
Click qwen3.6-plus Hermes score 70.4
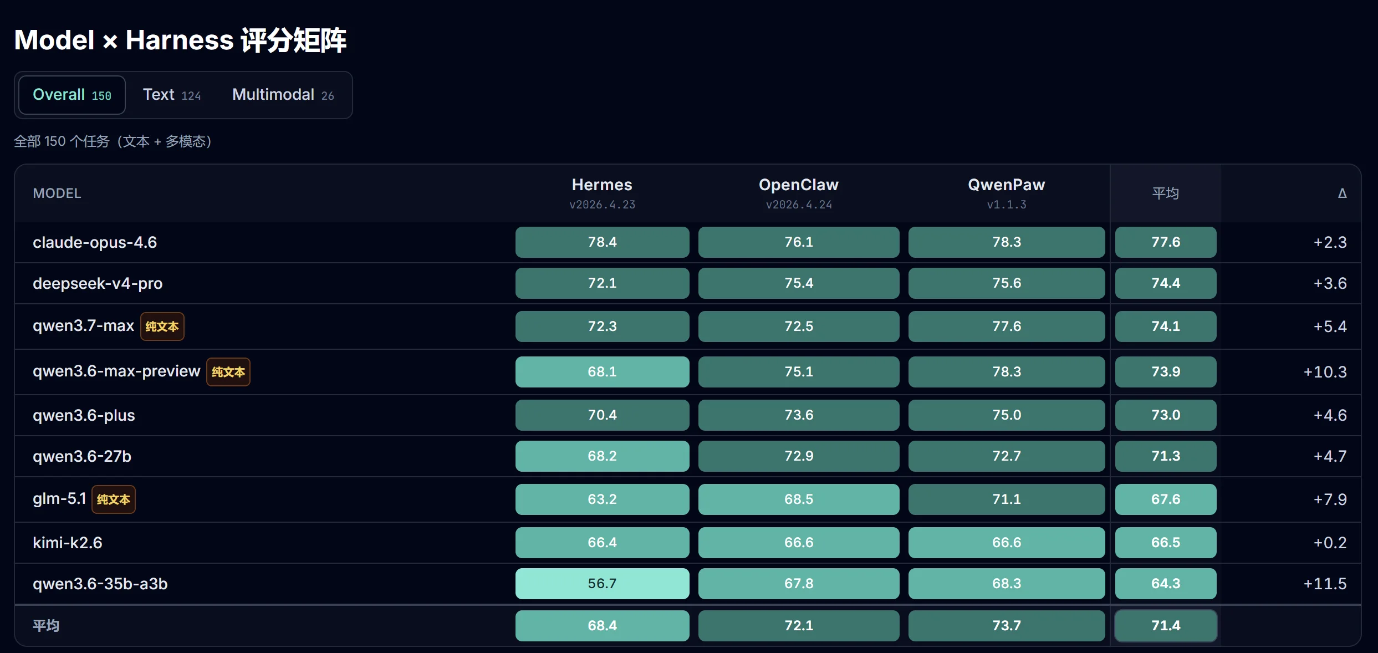pos(603,415)
